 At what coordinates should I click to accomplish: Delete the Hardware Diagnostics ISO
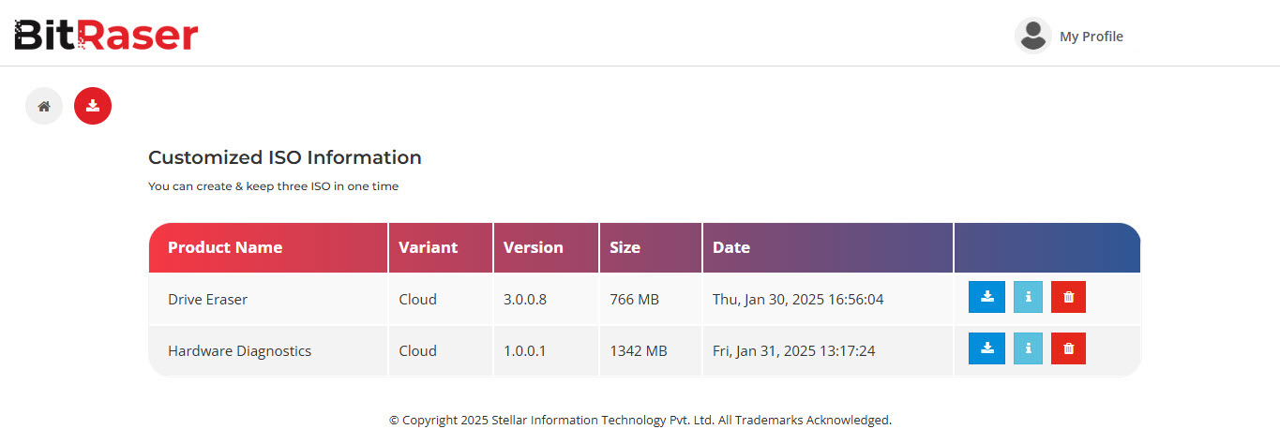click(x=1068, y=348)
